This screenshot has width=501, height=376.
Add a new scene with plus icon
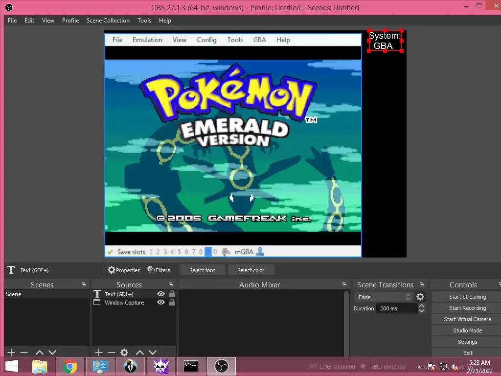[x=11, y=352]
